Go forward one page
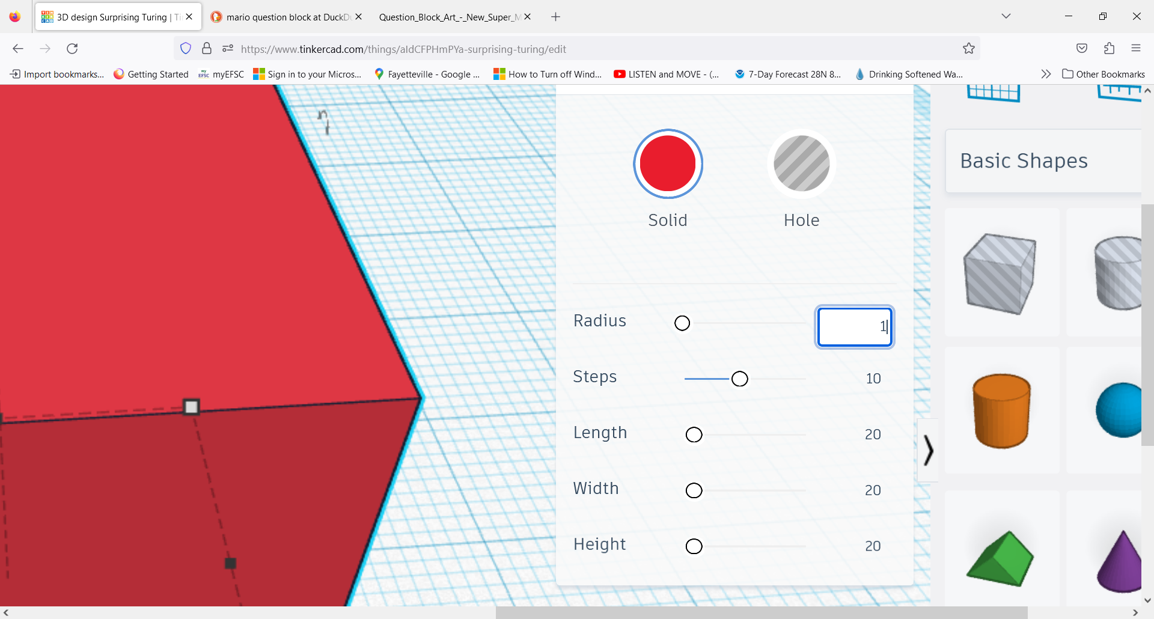 pos(45,49)
